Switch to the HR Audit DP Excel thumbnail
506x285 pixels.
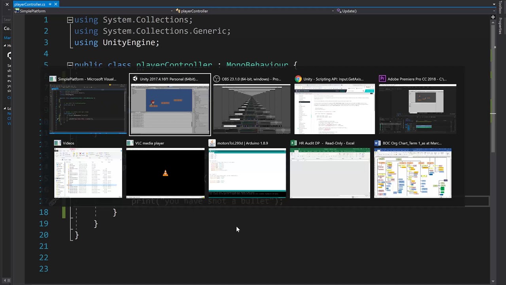(330, 173)
